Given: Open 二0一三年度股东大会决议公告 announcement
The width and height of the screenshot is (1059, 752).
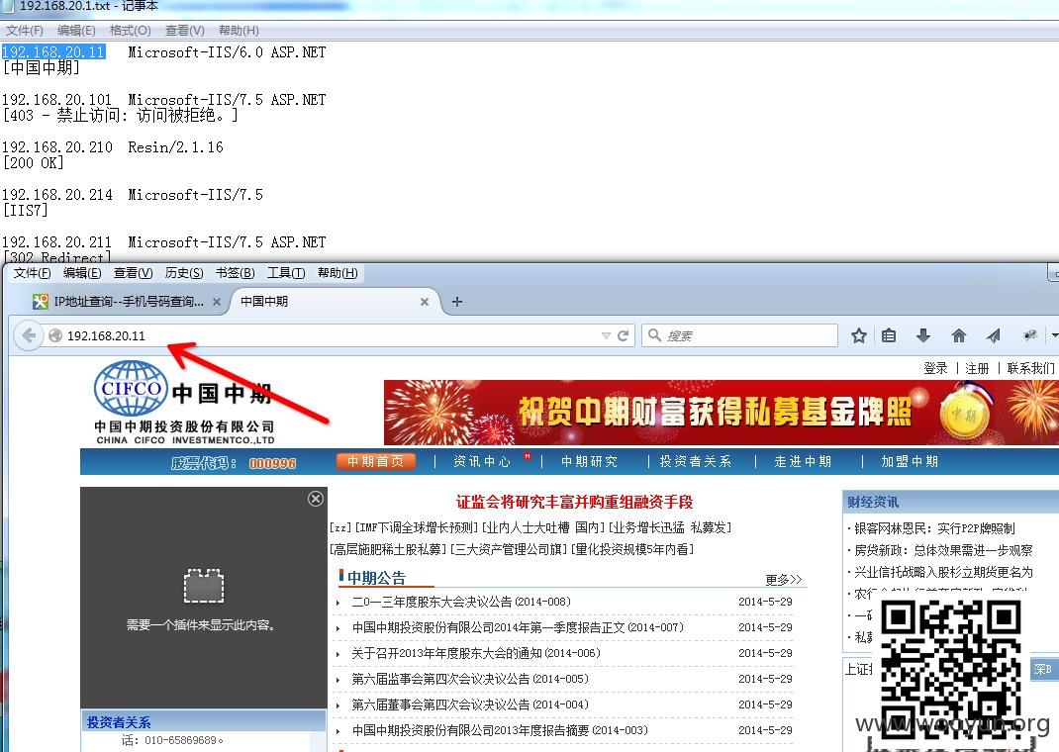Looking at the screenshot, I should click(460, 602).
